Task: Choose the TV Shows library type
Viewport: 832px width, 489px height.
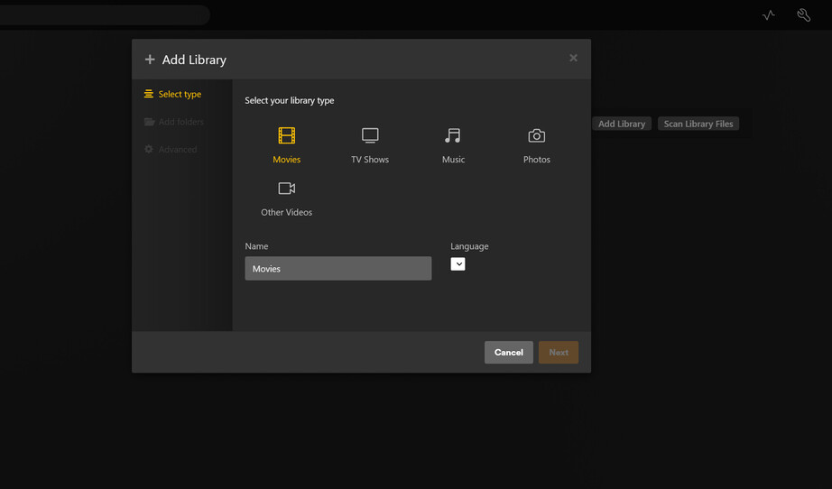Action: [370, 136]
